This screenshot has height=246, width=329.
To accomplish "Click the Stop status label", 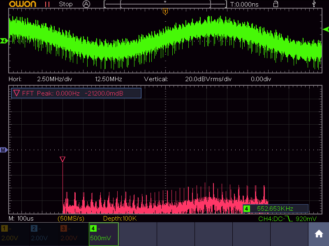I will 66,4.
